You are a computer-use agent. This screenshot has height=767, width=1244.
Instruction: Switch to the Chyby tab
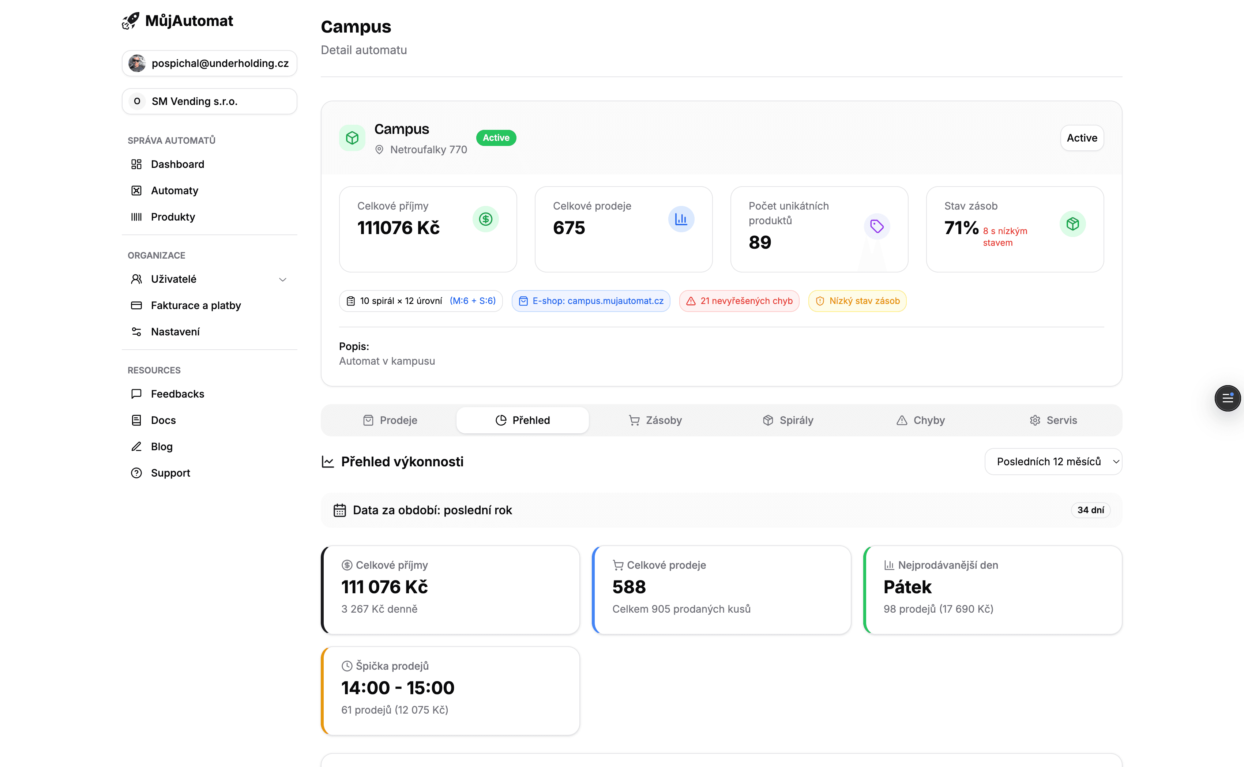[920, 421]
